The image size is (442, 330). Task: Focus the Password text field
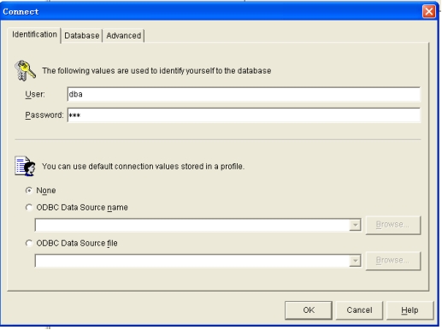point(244,115)
